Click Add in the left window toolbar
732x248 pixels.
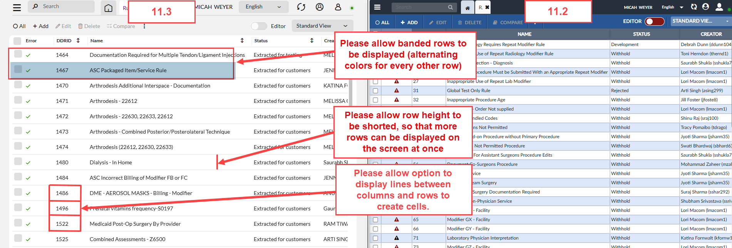click(40, 26)
